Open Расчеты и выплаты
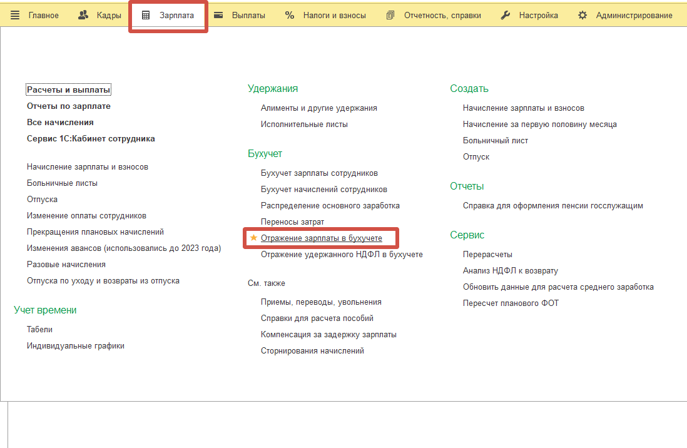Viewport: 687px width, 448px height. [68, 90]
